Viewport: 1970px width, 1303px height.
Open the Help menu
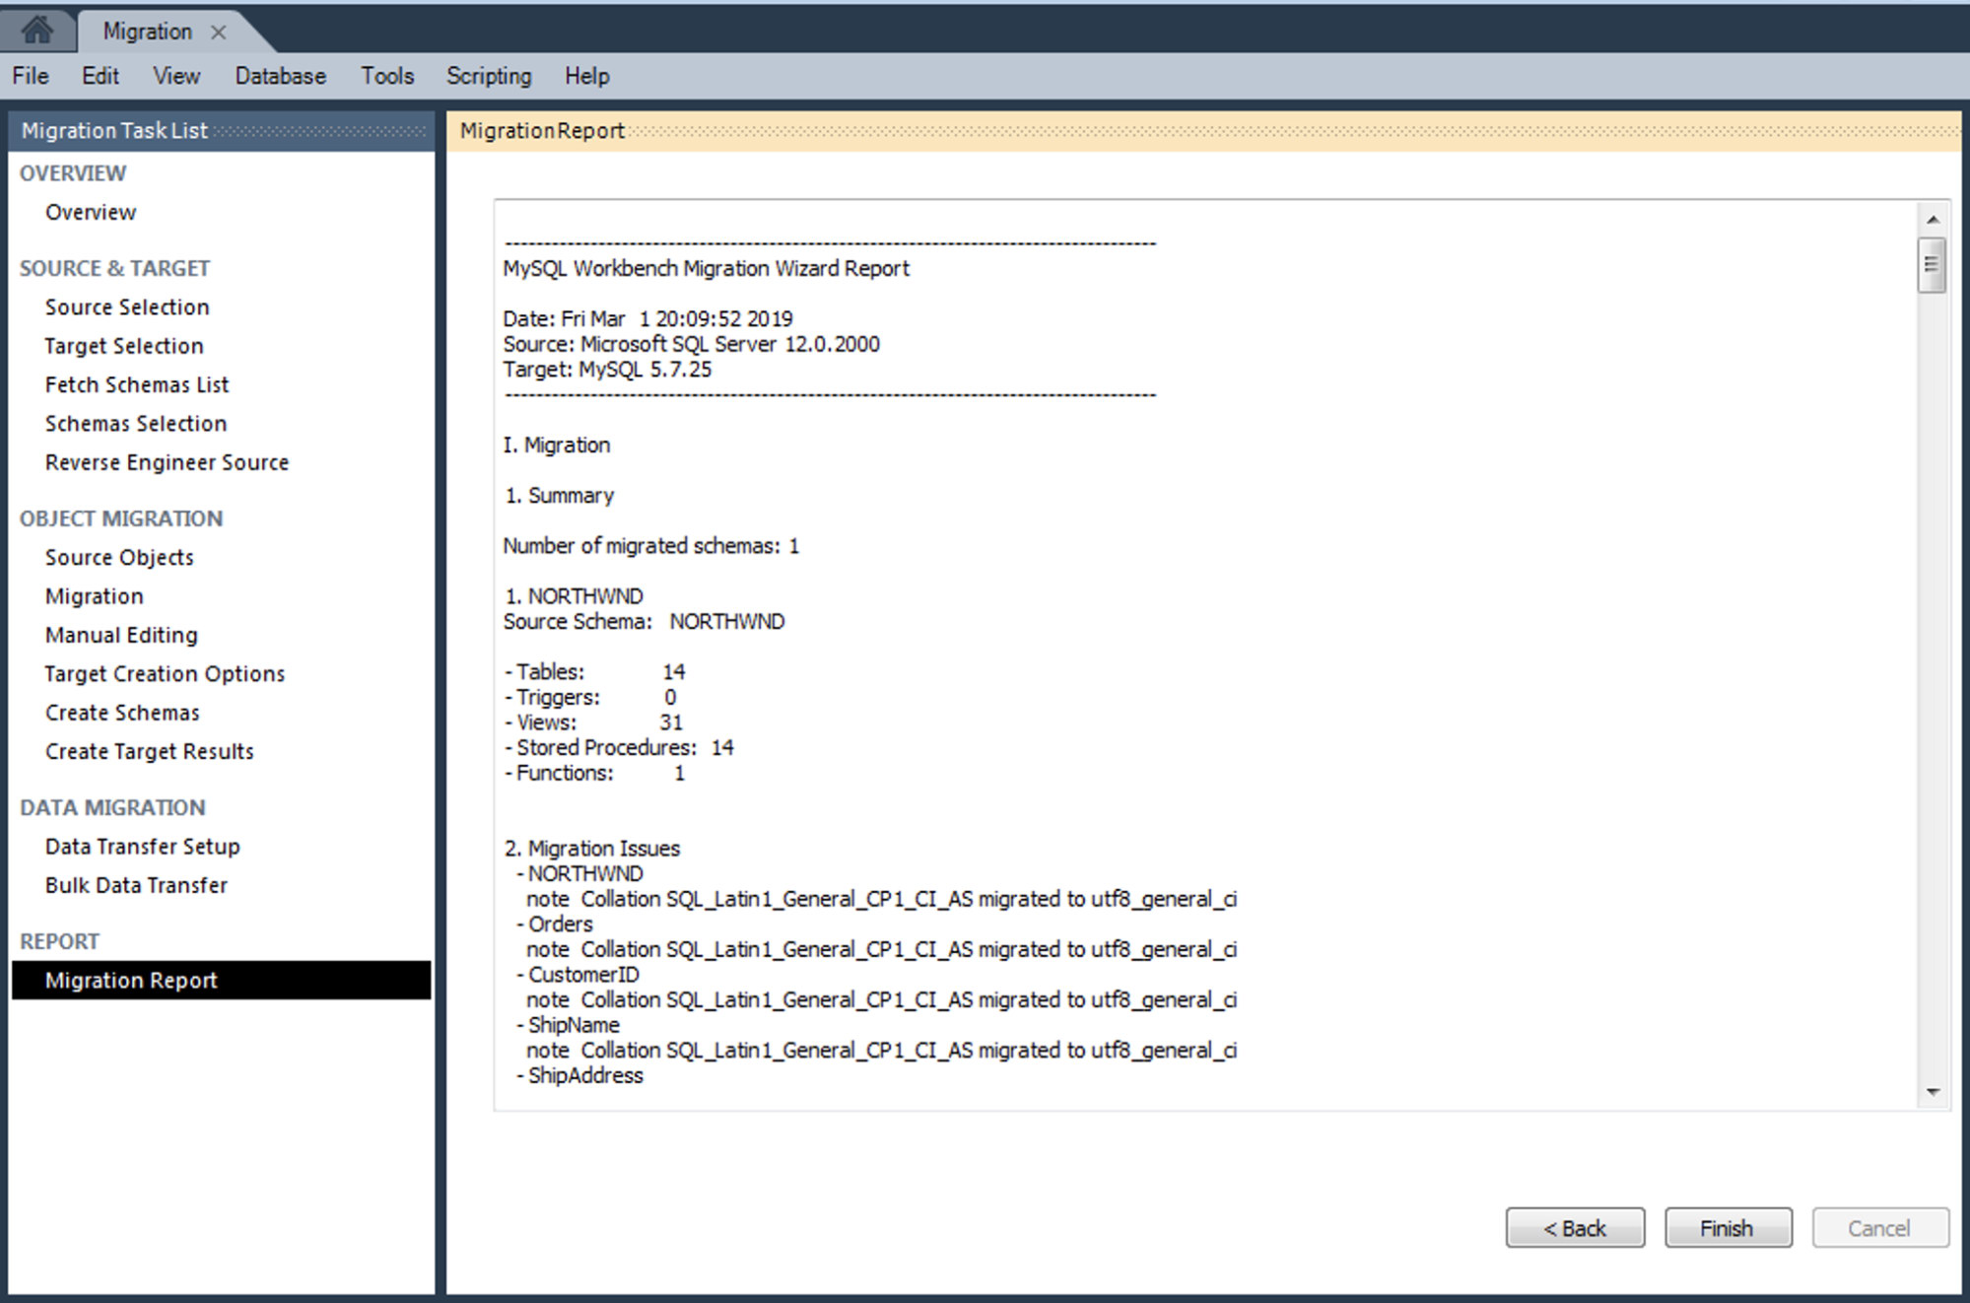pos(587,76)
